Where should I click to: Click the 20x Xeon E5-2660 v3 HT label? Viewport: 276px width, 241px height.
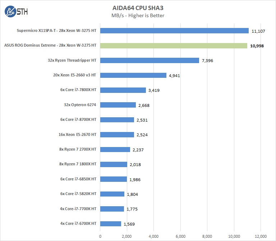coord(75,75)
